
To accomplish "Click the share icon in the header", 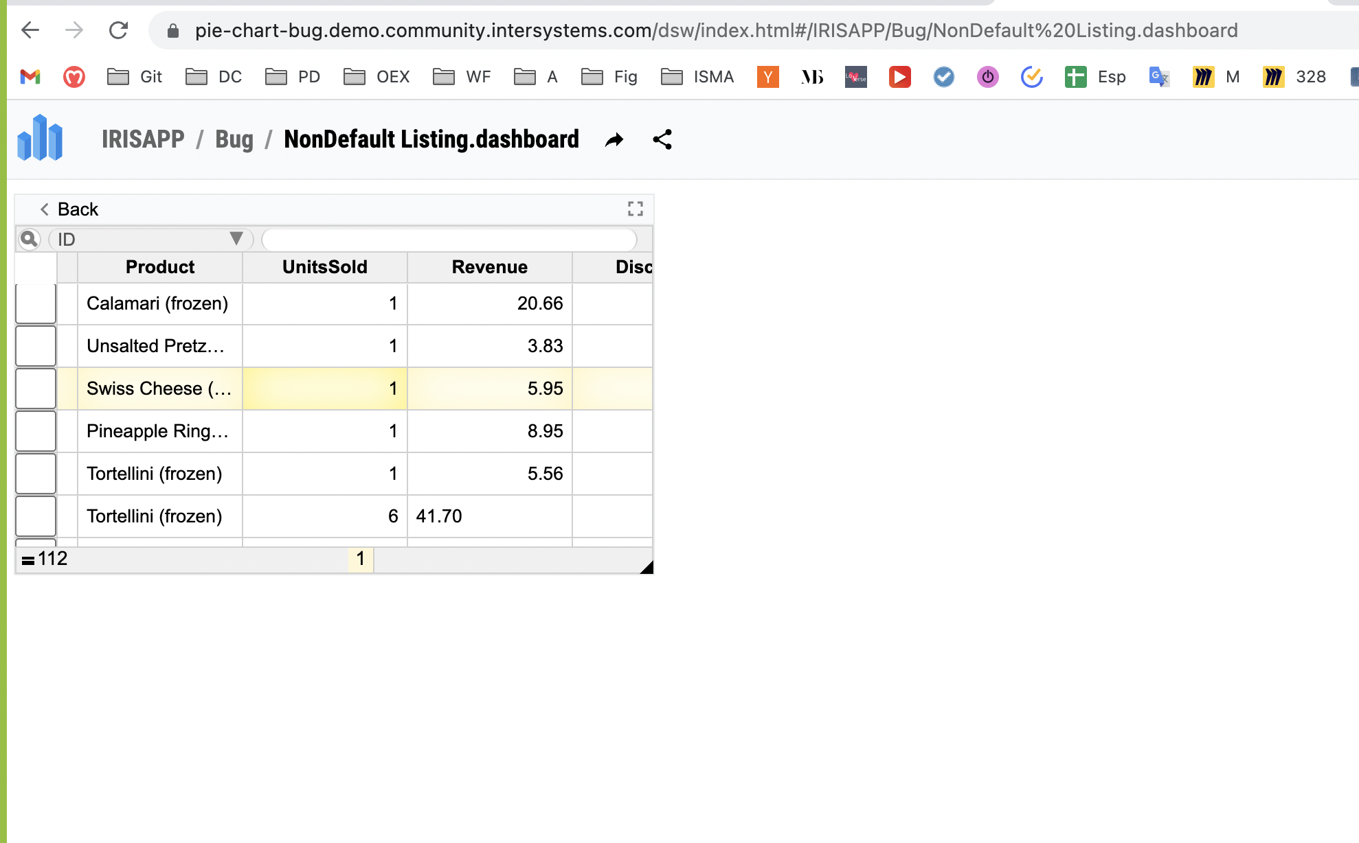I will [661, 139].
